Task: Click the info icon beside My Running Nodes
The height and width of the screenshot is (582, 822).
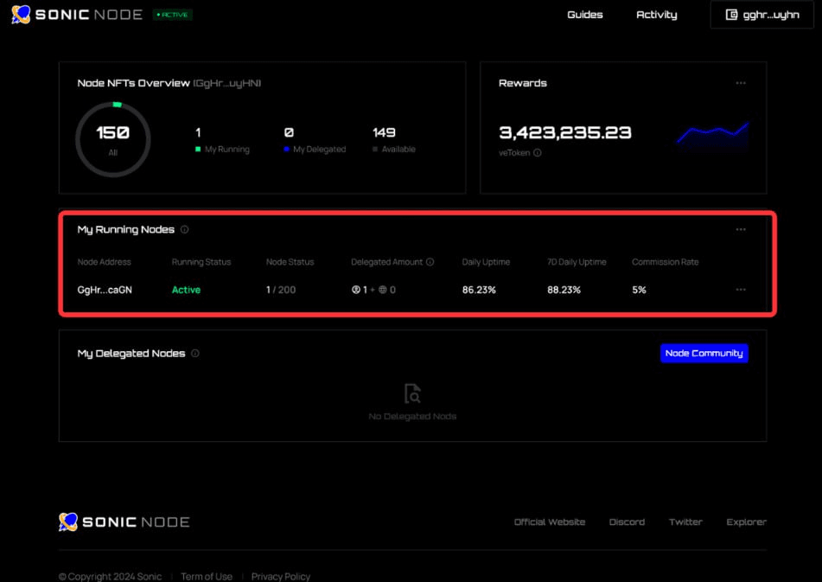Action: pos(184,230)
